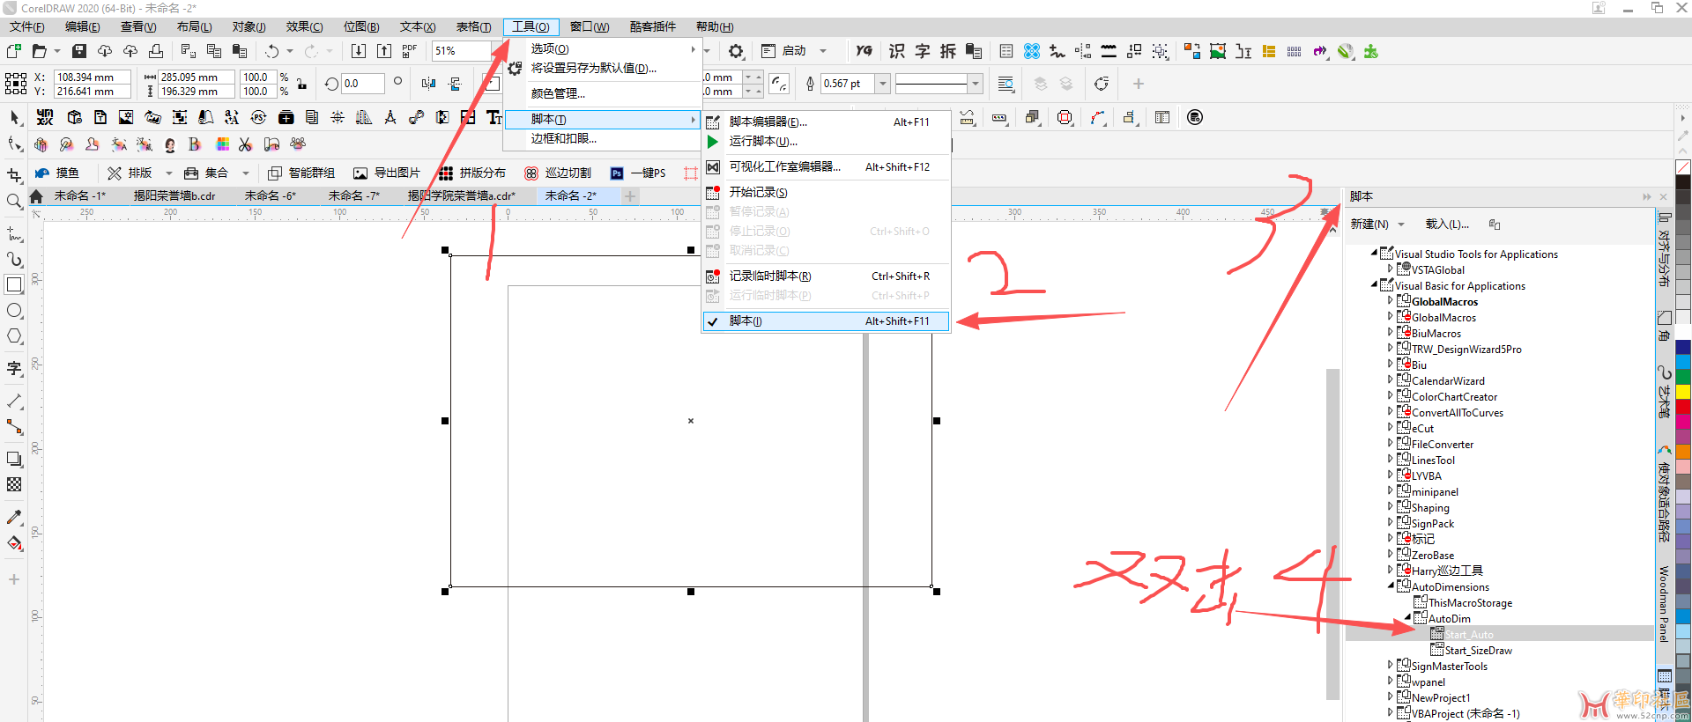The width and height of the screenshot is (1692, 722).
Task: Click the Crop tool in the toolbox
Action: (x=14, y=175)
